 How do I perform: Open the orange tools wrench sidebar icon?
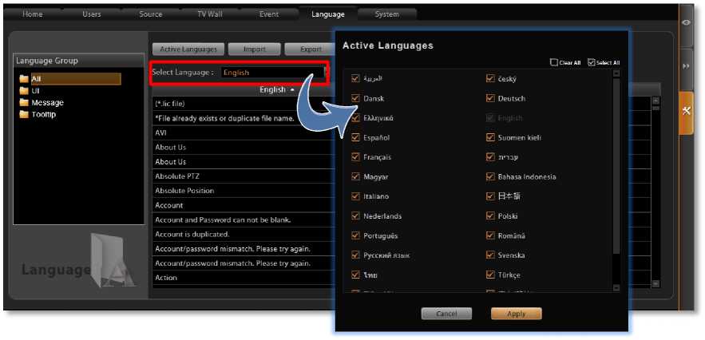686,111
